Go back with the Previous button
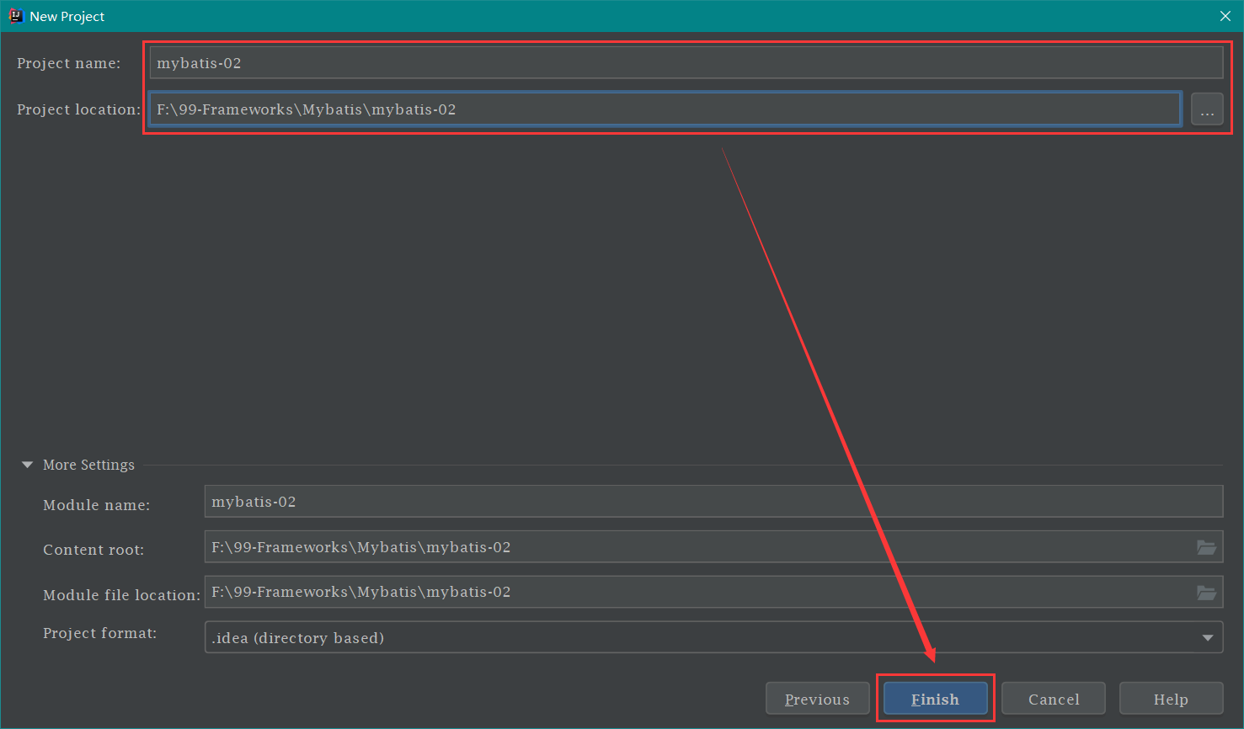The height and width of the screenshot is (729, 1244). click(817, 699)
